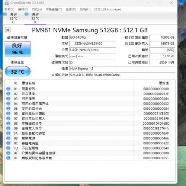186x186 pixels.
Task: Click the features field S.M.A.R.T., TRIM, VolatileWriteCache
Action: click(122, 75)
